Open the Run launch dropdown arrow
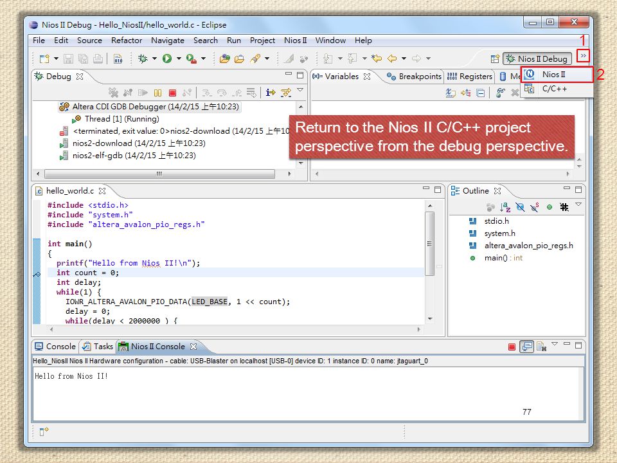Screen dimensions: 617x463 click(x=179, y=59)
